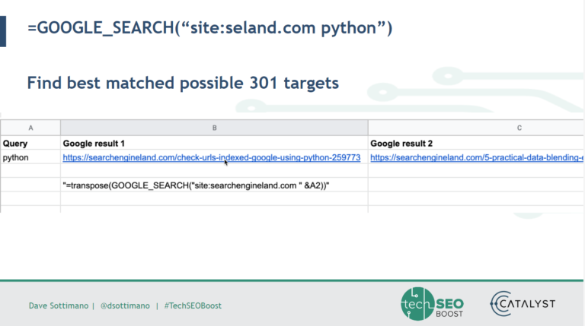Click 'Find best matched possible 301 targets' heading
This screenshot has width=585, height=326.
(183, 83)
